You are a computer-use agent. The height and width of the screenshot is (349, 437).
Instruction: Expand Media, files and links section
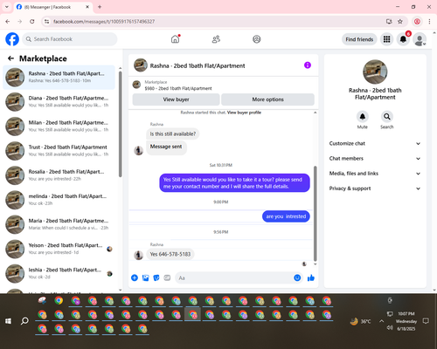click(375, 174)
